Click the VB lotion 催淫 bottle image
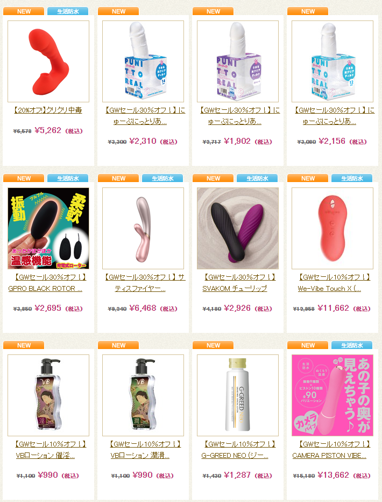Image resolution: width=382 pixels, height=502 pixels. coord(48,395)
